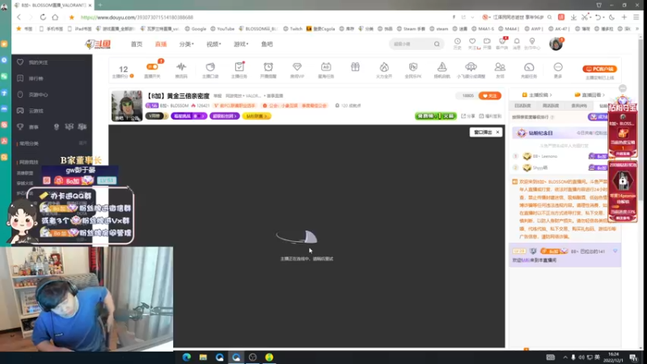Screen dimensions: 647x364
Task: Switch to the 日活跃度 tab
Action: tap(522, 106)
